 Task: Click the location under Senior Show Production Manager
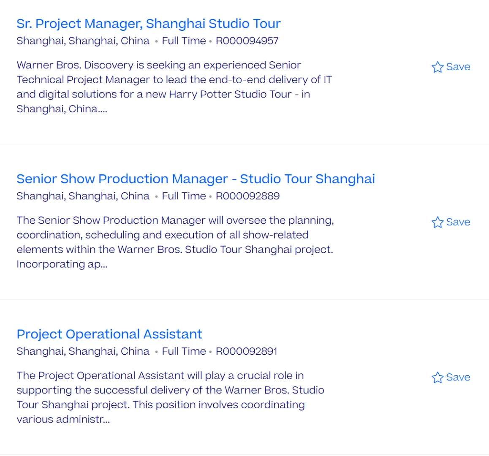[x=83, y=196]
